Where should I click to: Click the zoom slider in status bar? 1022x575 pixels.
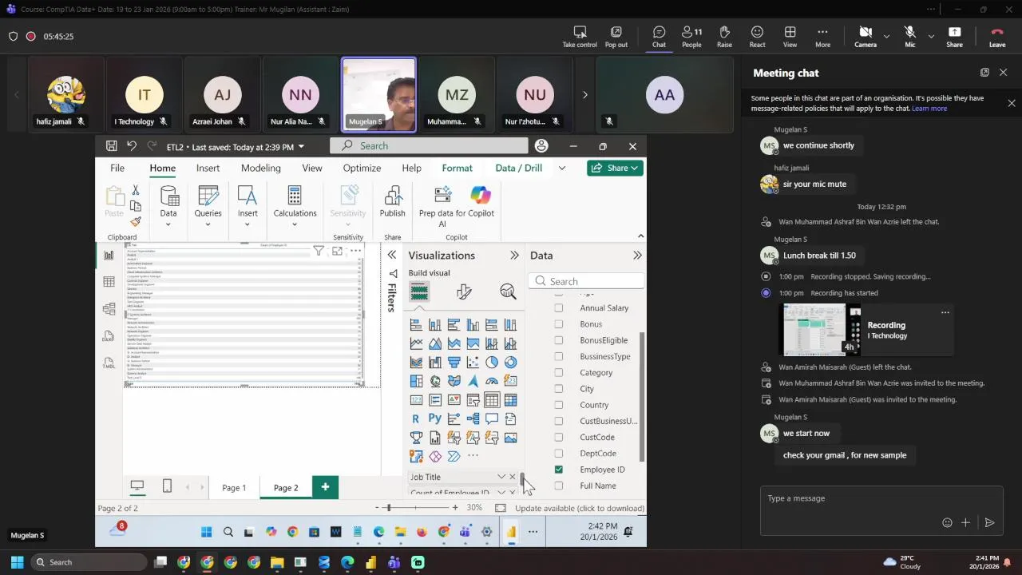[389, 508]
